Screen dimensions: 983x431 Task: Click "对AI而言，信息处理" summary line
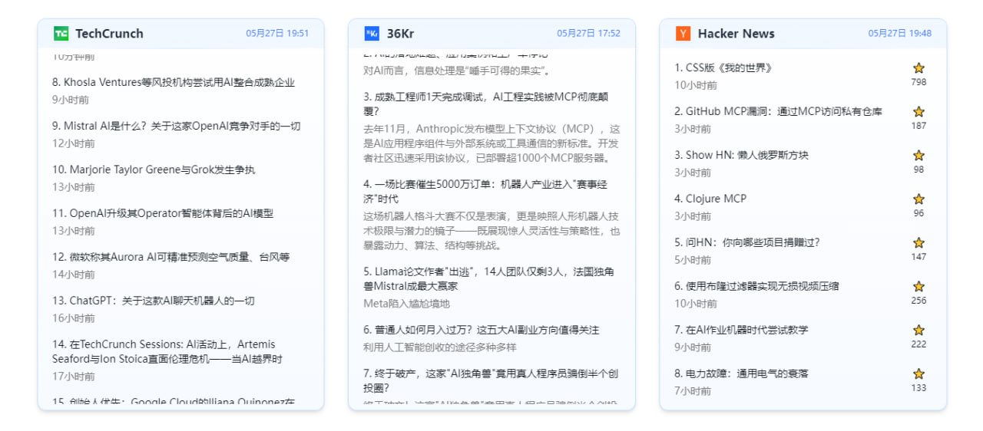pyautogui.click(x=457, y=71)
